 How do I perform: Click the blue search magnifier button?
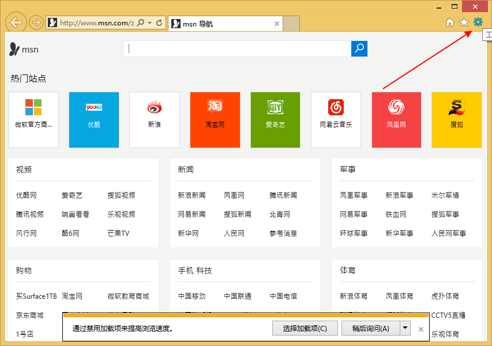(x=359, y=49)
